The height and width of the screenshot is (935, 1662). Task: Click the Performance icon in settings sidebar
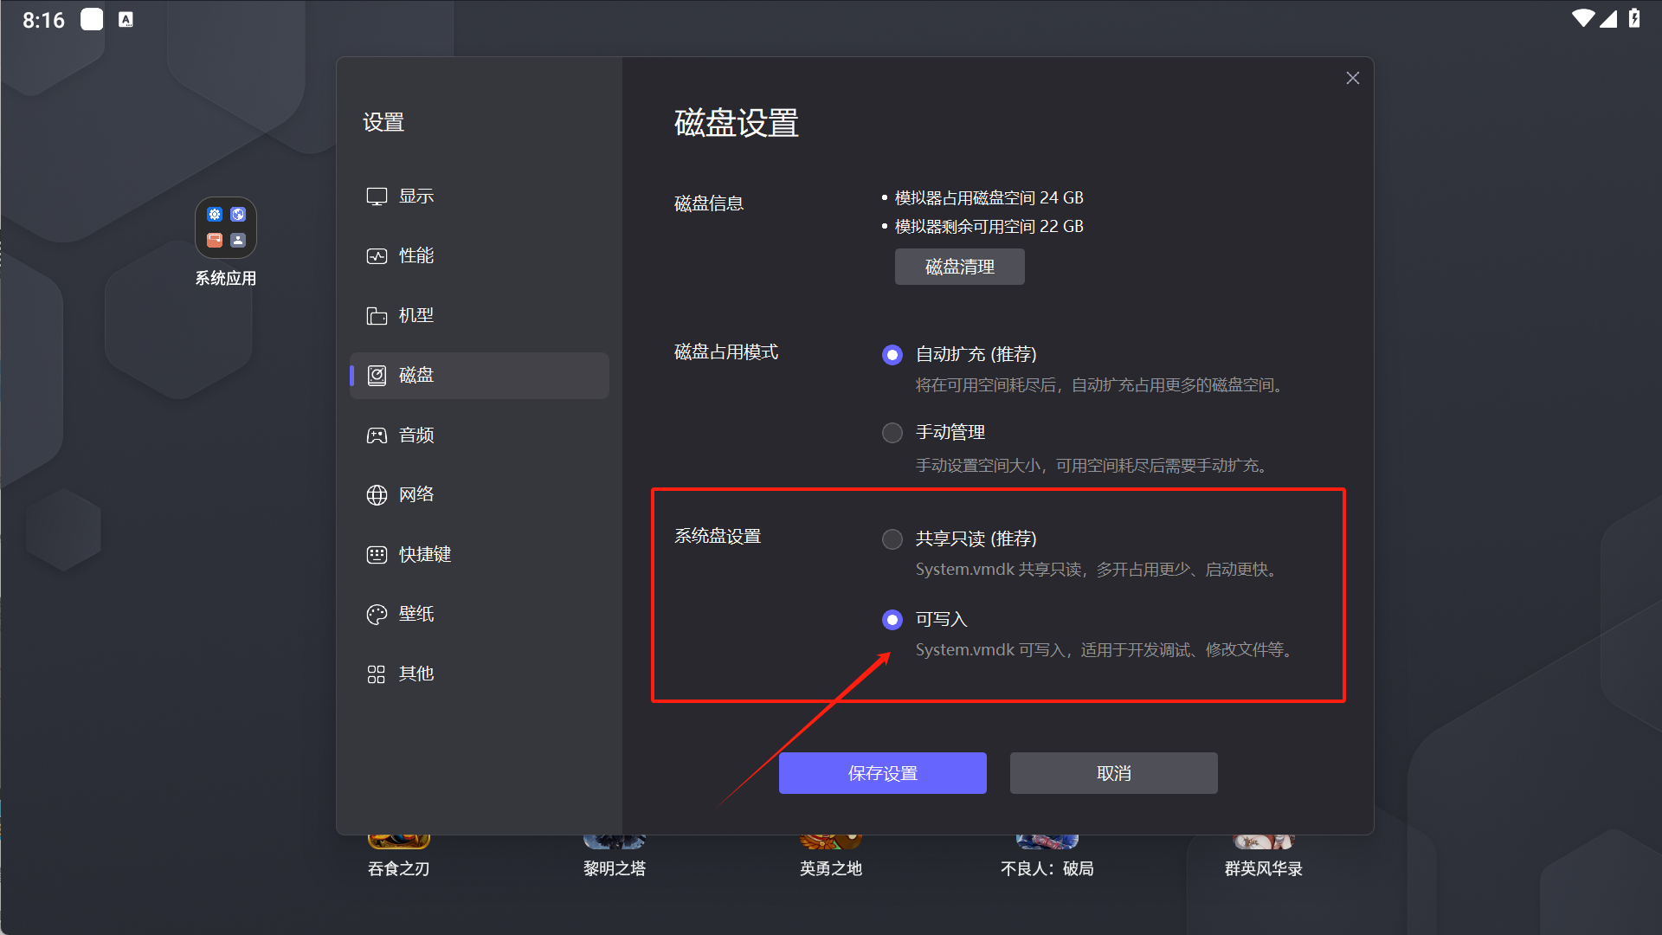coord(377,256)
